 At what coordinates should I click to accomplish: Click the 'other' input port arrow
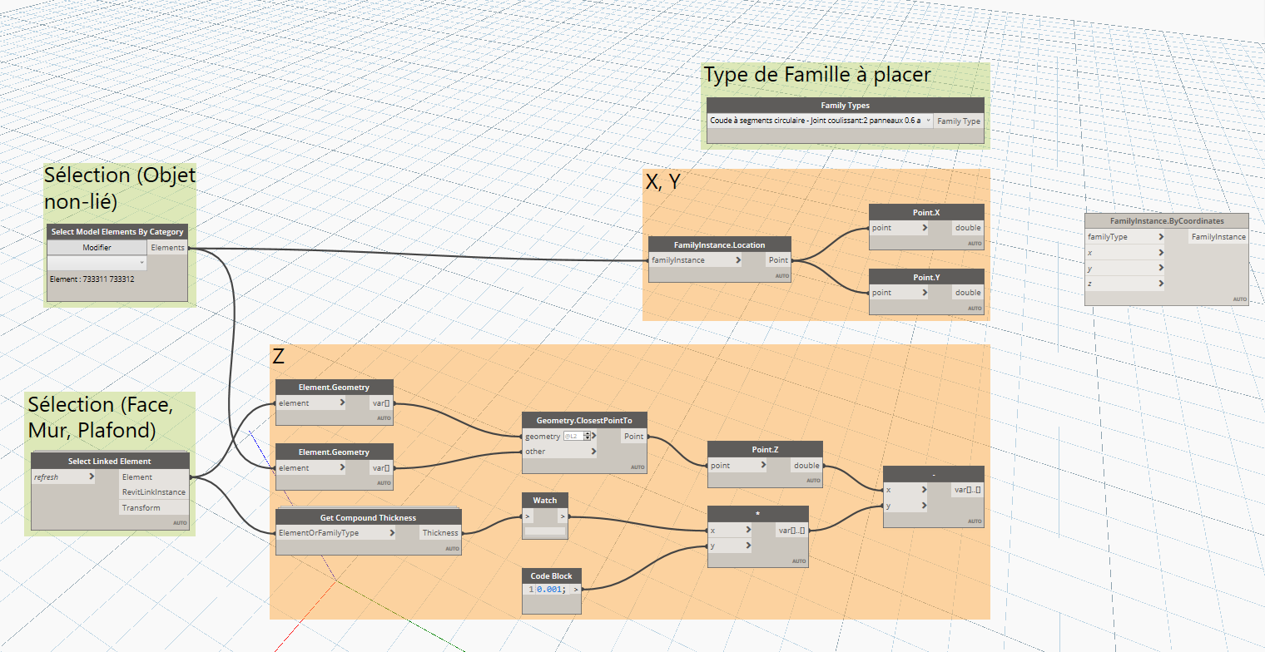coord(593,452)
